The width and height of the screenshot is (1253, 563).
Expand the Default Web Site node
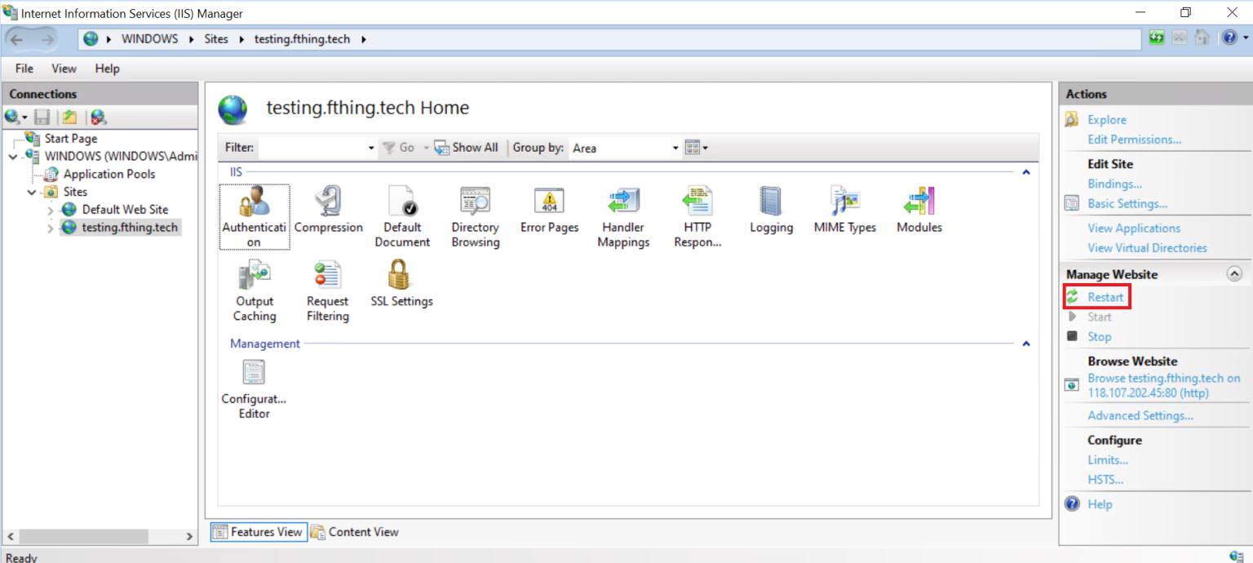click(x=49, y=209)
